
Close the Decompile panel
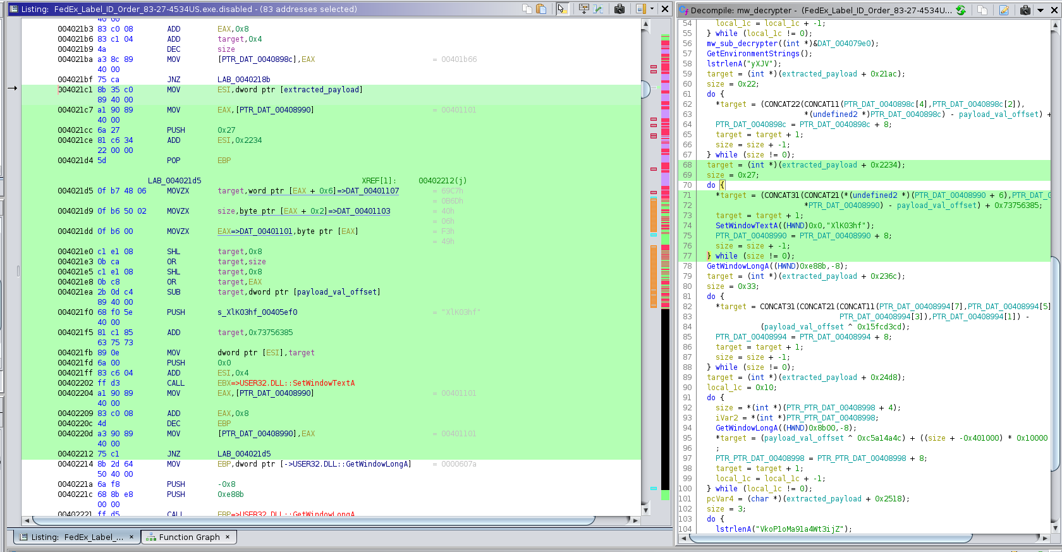pos(1054,10)
